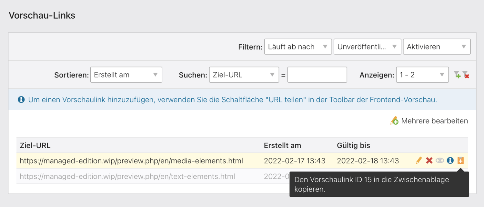
Task: Toggle the eye icon to deactivate media-elements link
Action: (x=440, y=160)
